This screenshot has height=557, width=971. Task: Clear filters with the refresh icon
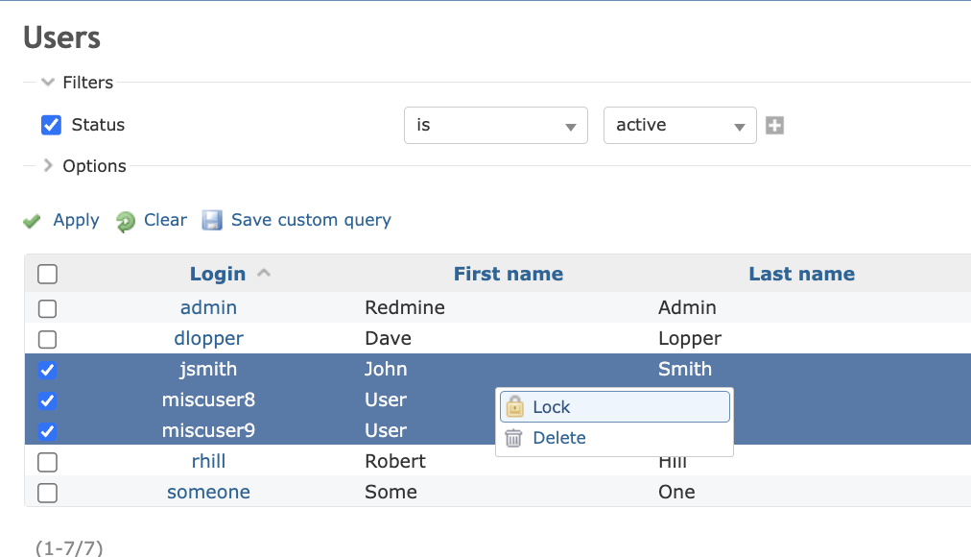coord(124,220)
